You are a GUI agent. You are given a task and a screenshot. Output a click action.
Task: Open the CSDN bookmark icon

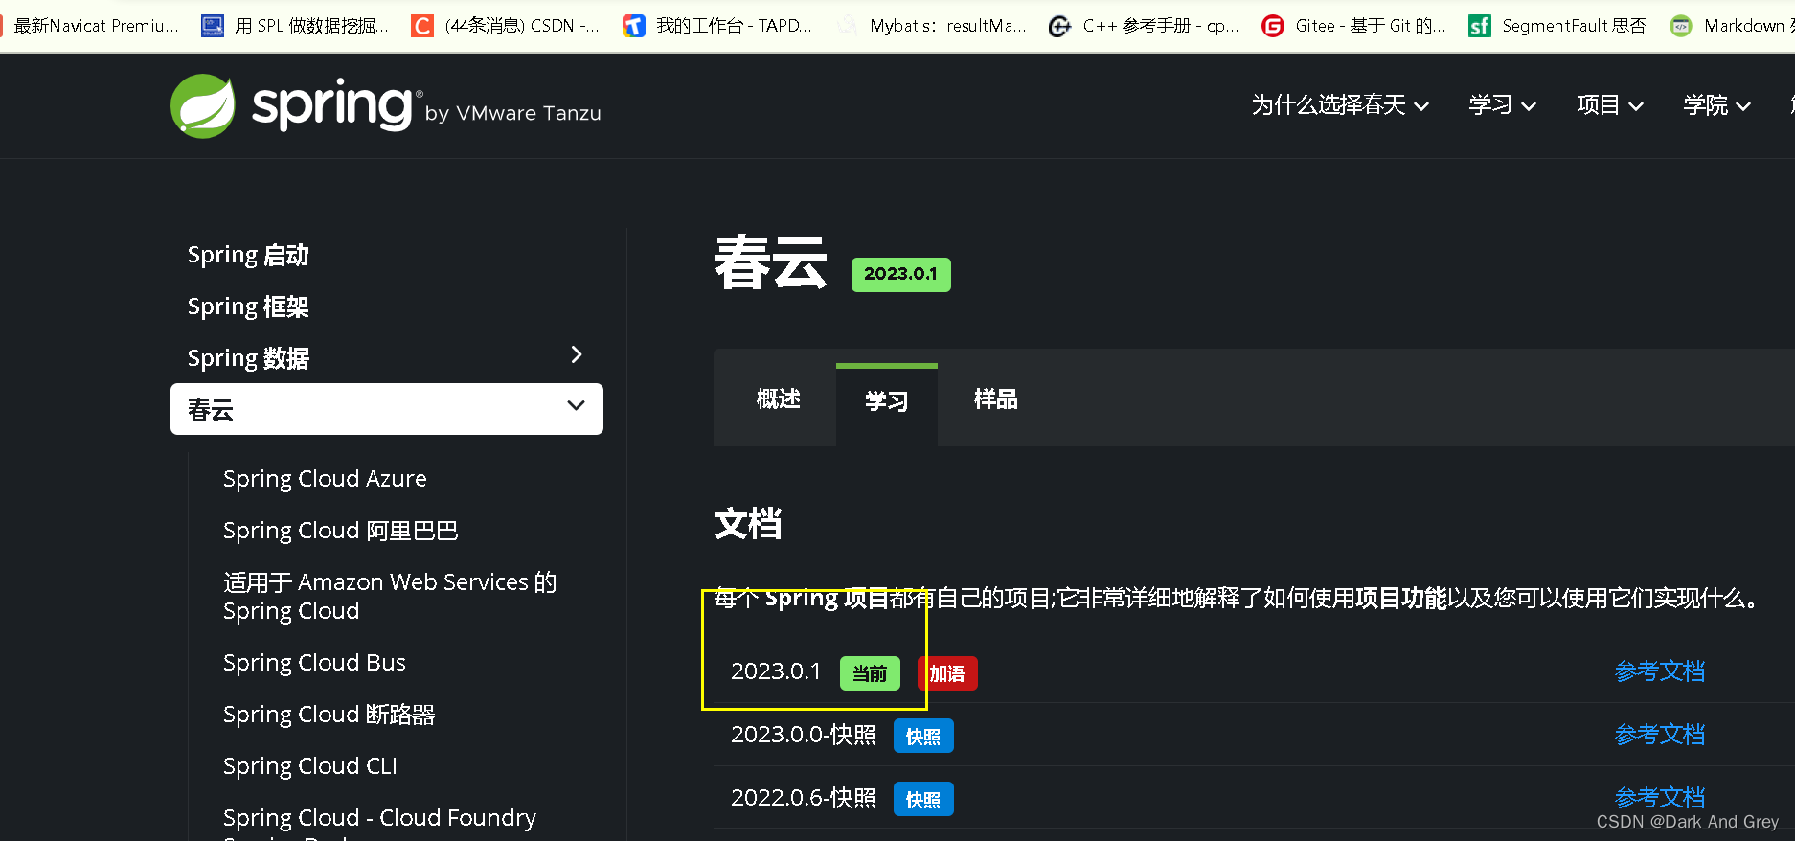coord(422,26)
